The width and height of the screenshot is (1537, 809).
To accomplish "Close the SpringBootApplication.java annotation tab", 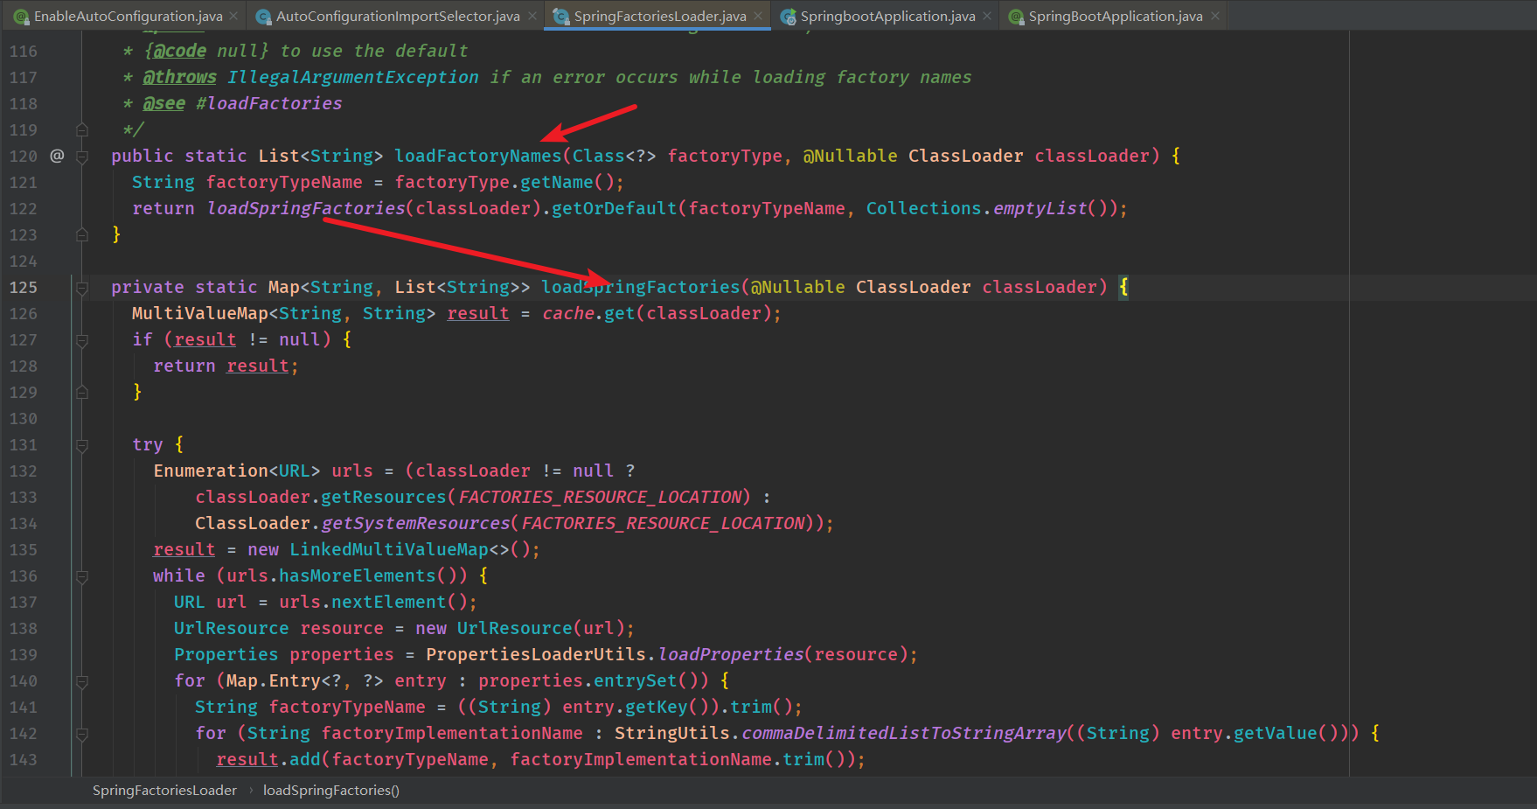I will pyautogui.click(x=1215, y=16).
